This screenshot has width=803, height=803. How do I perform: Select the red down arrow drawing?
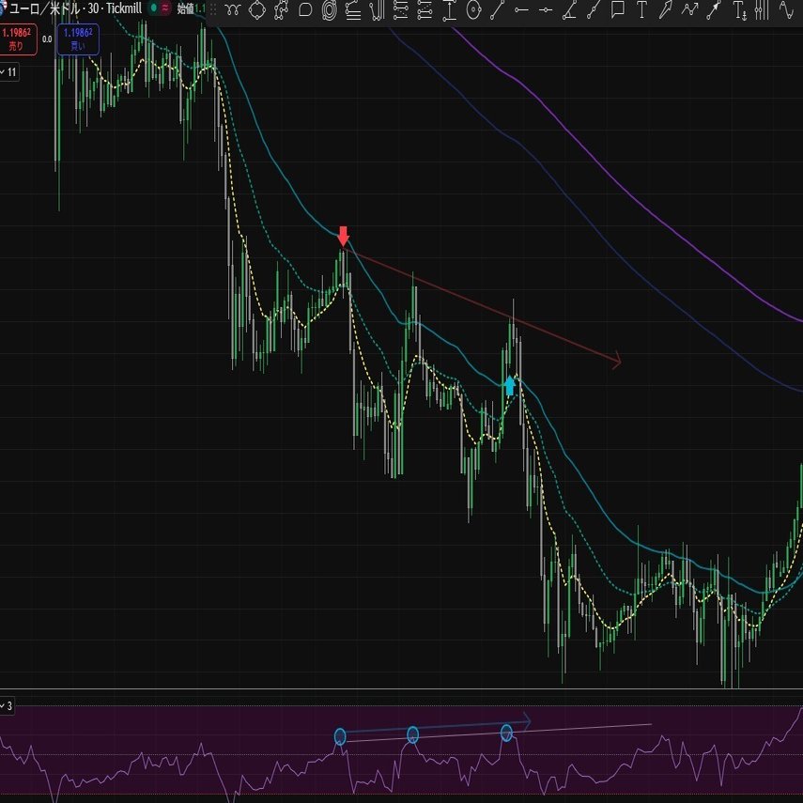343,236
